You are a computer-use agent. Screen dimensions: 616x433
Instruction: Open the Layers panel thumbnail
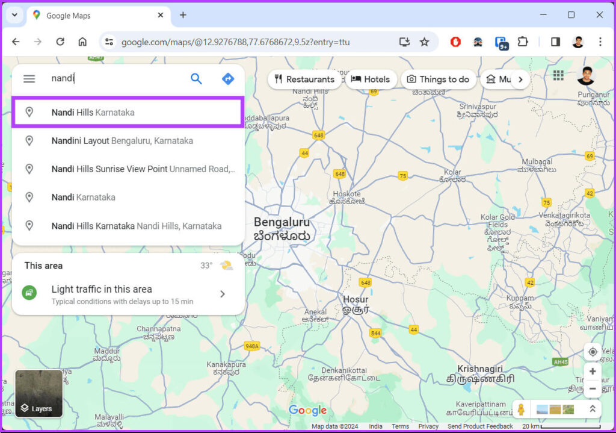click(x=38, y=393)
